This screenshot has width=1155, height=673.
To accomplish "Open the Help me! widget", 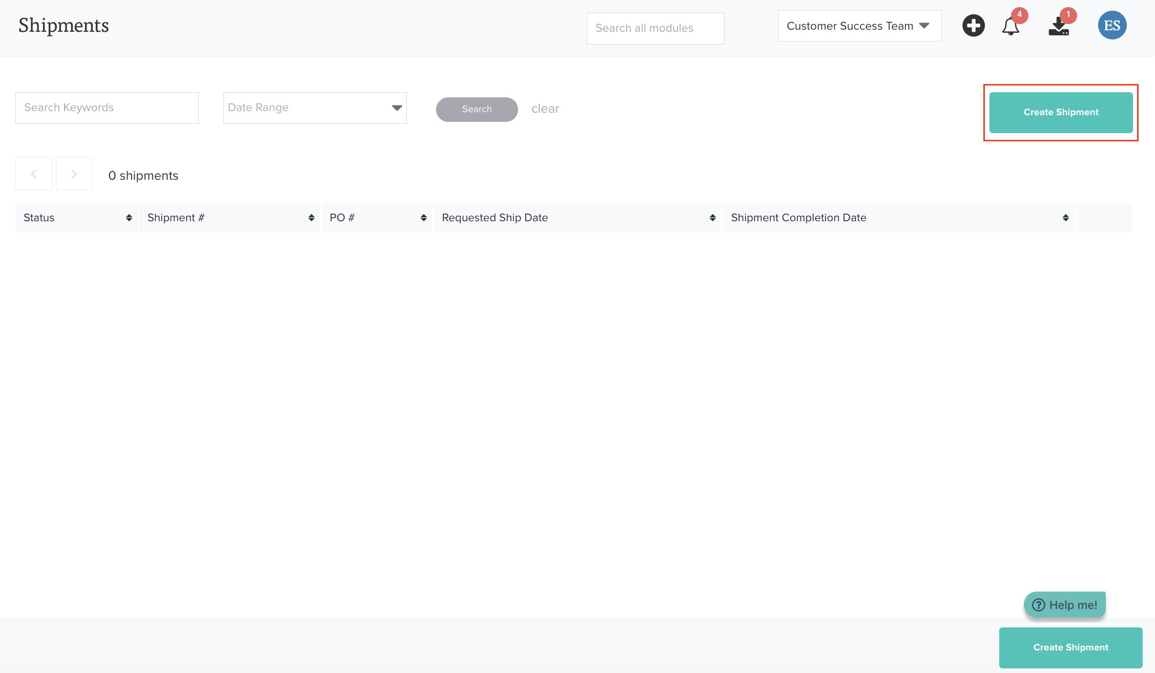I will click(x=1064, y=605).
